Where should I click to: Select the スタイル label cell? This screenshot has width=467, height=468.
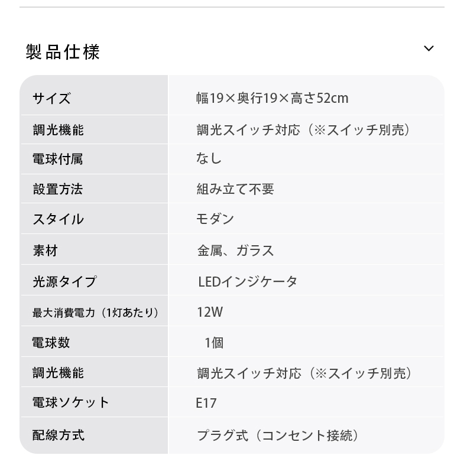pyautogui.click(x=58, y=219)
